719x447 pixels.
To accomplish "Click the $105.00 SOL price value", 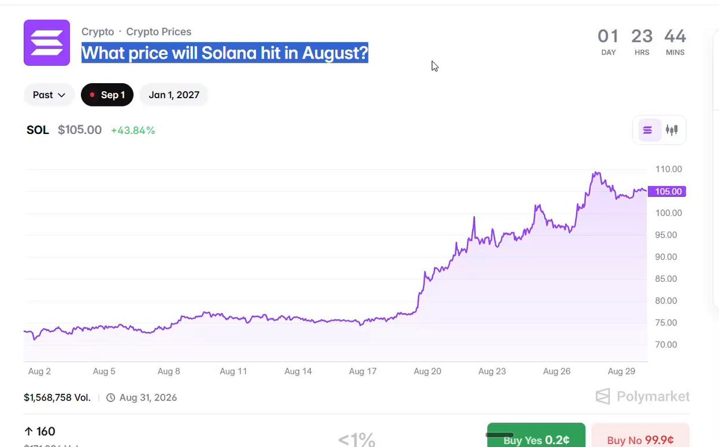I will [80, 130].
